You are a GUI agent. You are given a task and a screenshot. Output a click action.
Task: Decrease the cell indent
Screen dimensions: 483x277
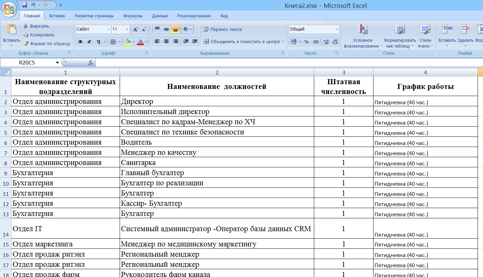(186, 41)
